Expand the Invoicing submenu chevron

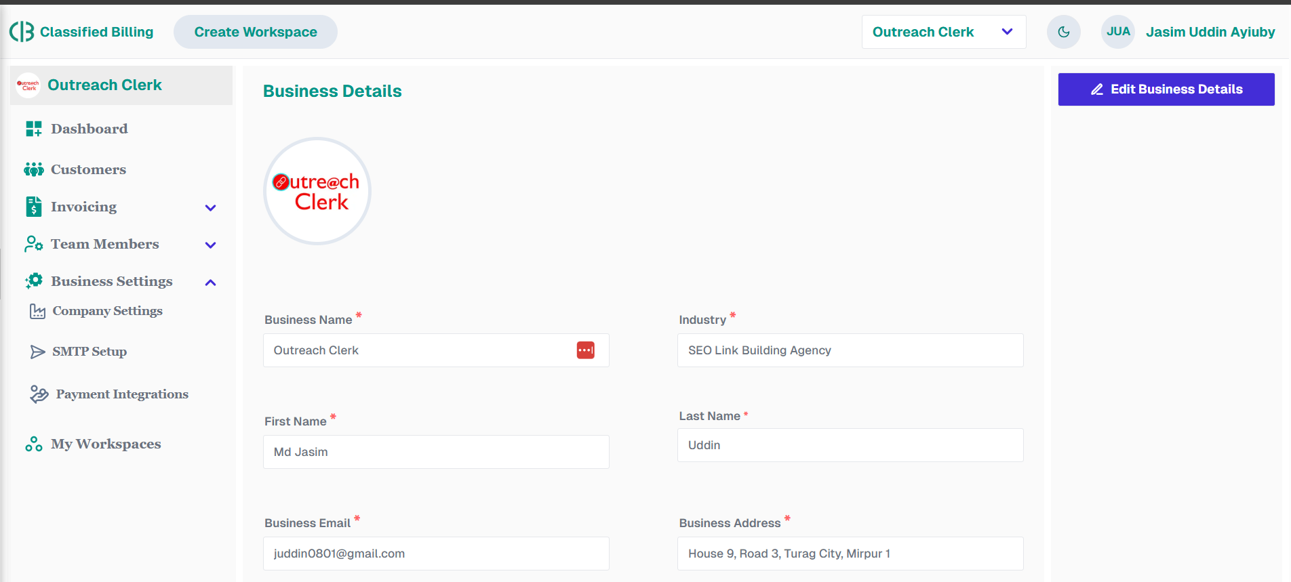210,208
